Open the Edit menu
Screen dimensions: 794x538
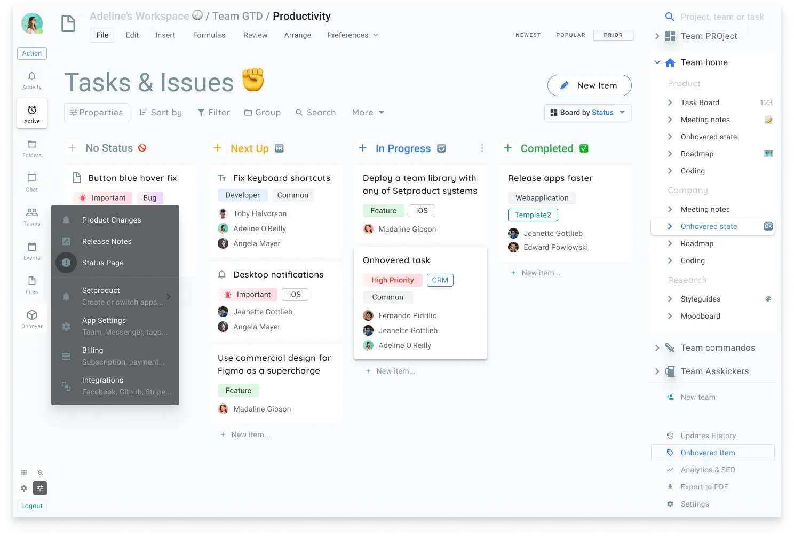(x=132, y=35)
